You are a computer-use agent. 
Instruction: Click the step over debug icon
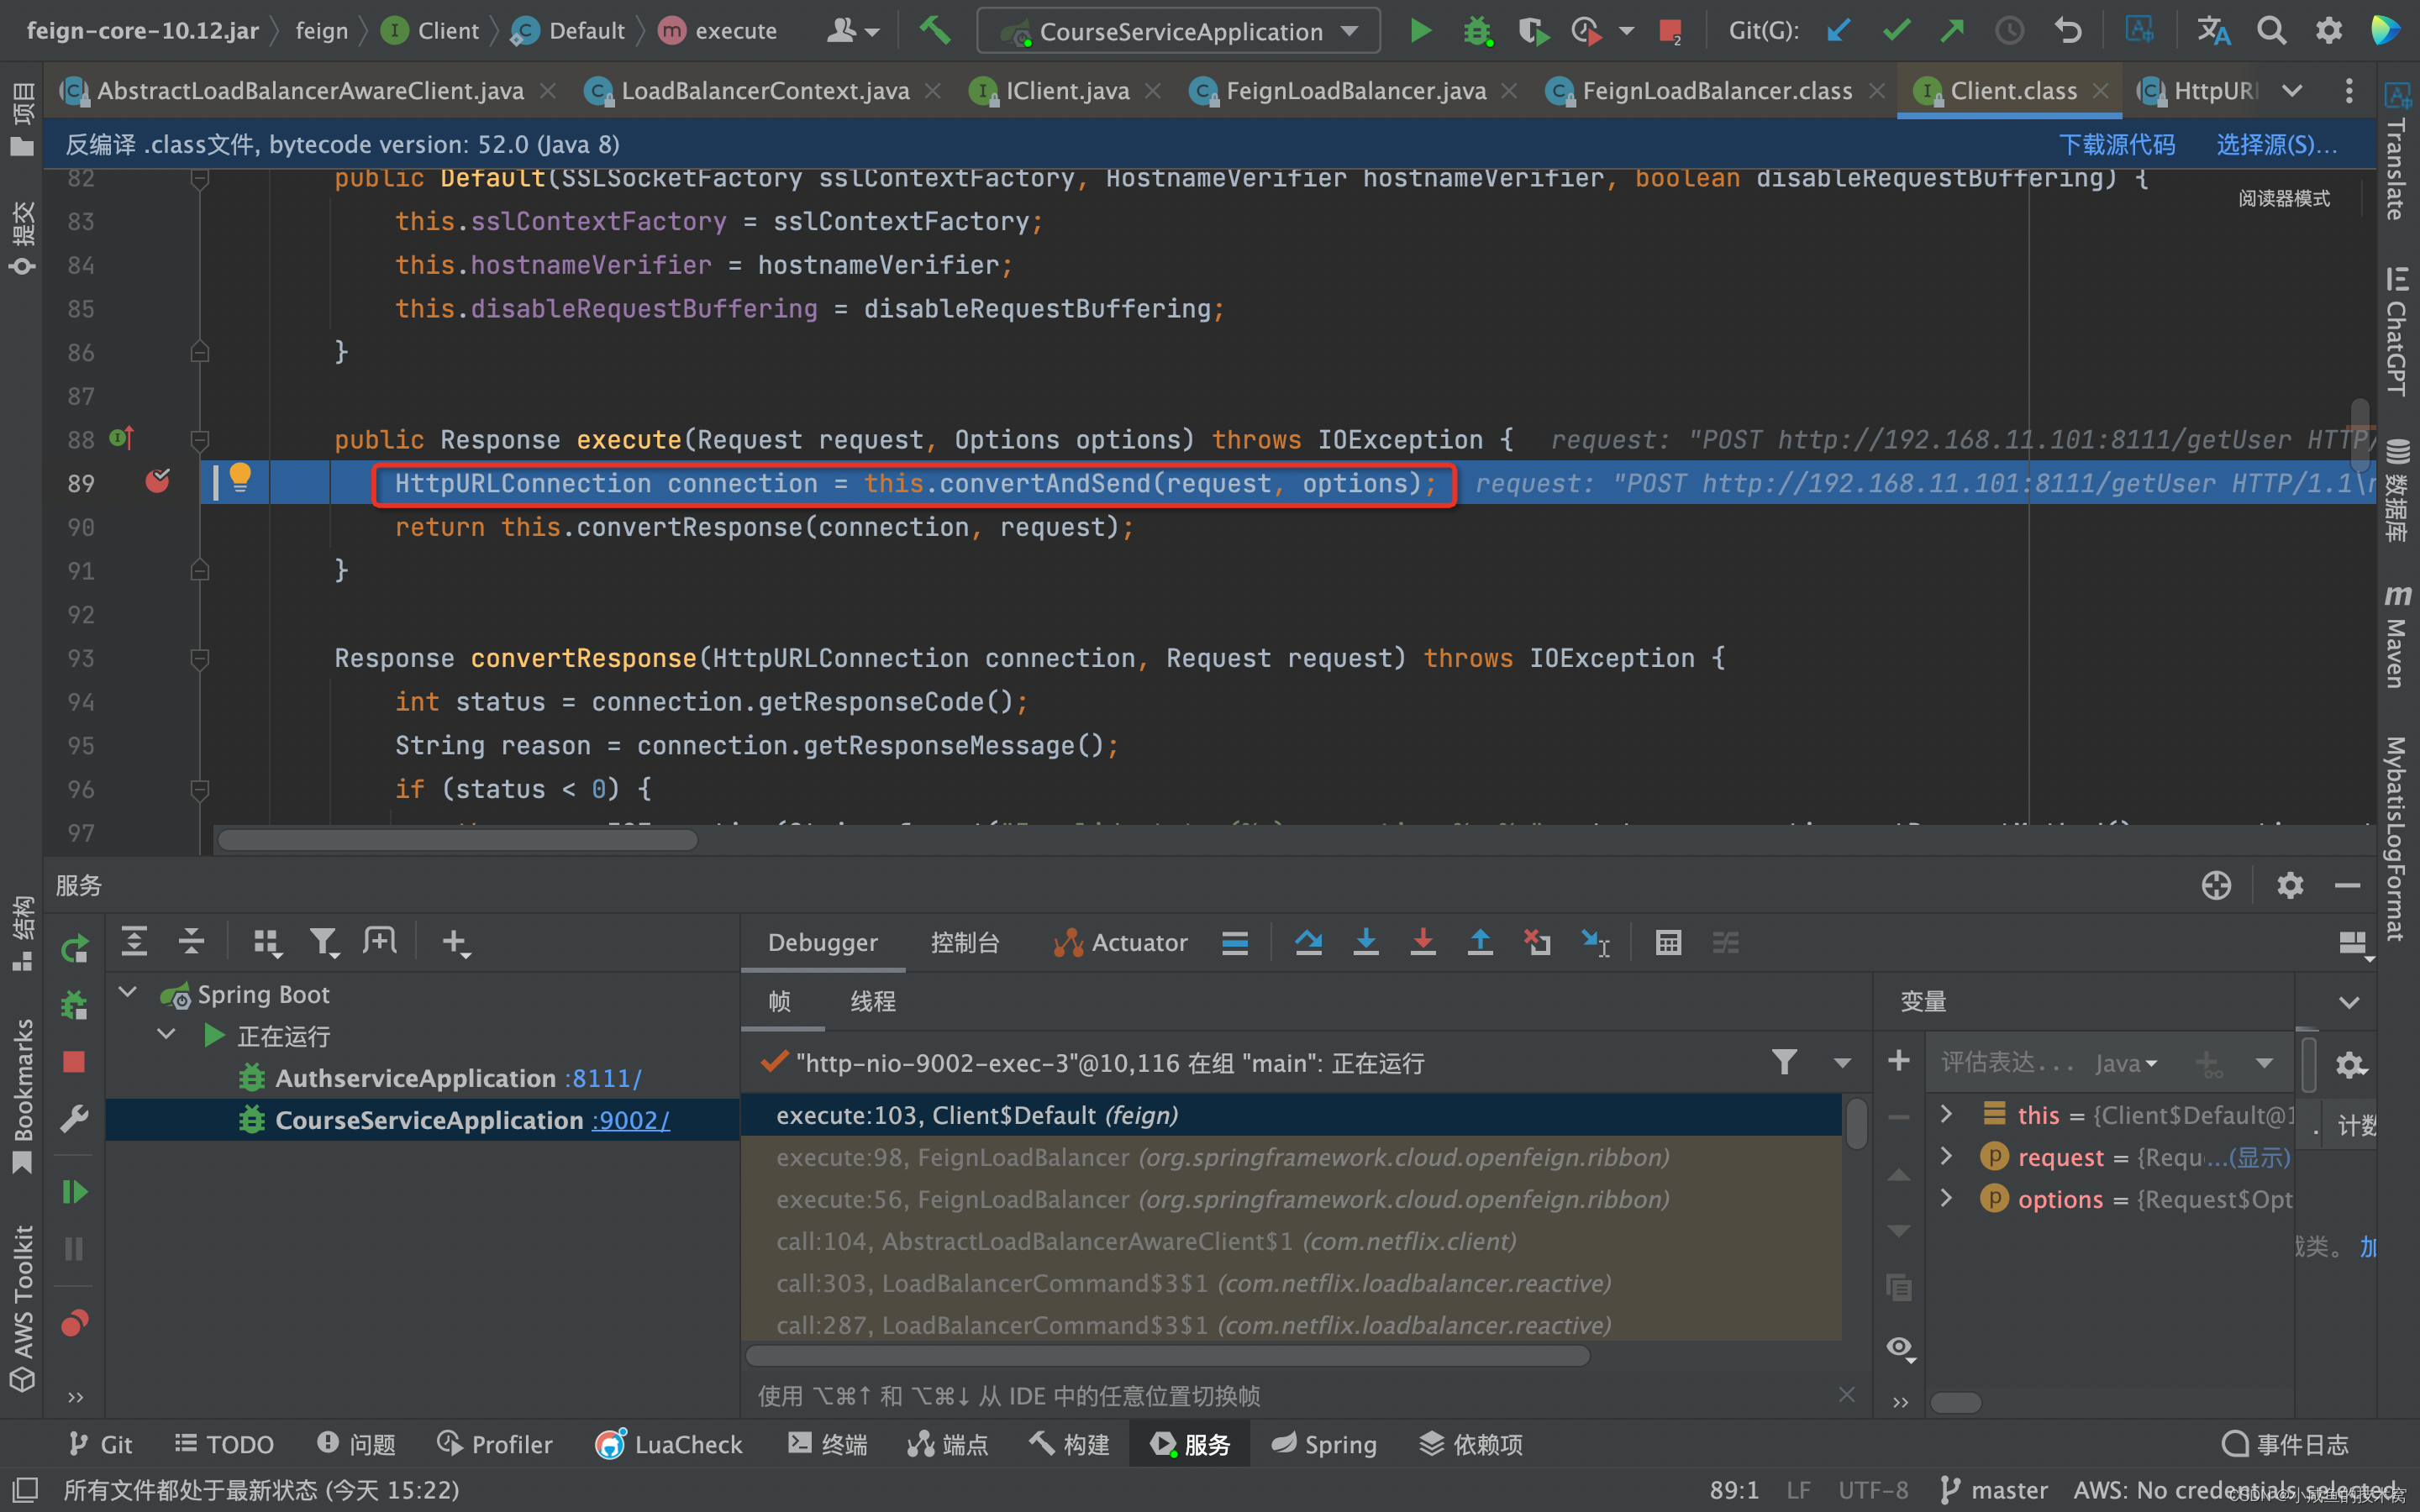(x=1310, y=941)
